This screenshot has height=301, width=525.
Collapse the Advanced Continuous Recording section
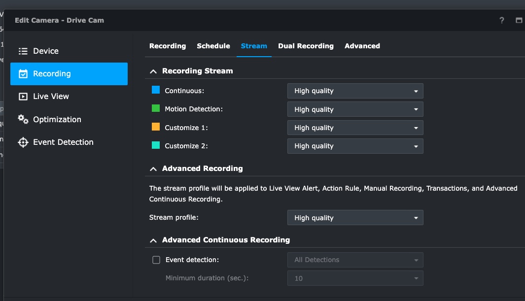(153, 240)
